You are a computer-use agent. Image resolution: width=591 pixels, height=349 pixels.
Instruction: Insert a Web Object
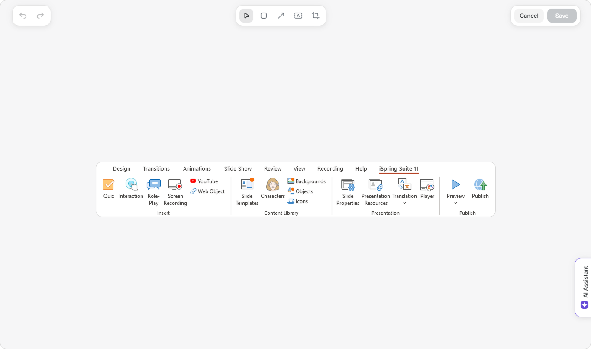(207, 191)
